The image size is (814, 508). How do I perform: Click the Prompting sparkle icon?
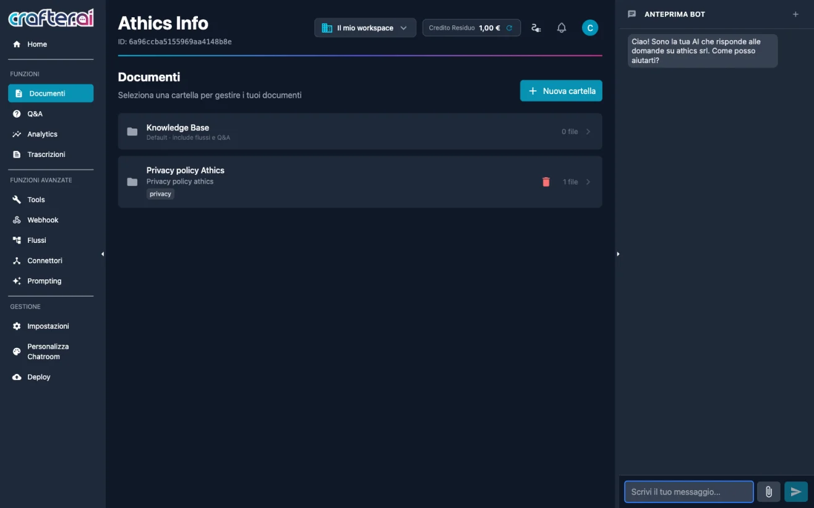tap(17, 281)
